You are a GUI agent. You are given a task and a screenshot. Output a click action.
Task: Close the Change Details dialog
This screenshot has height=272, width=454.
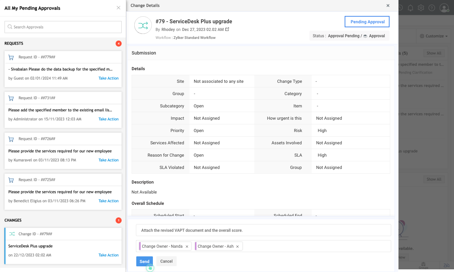click(388, 6)
